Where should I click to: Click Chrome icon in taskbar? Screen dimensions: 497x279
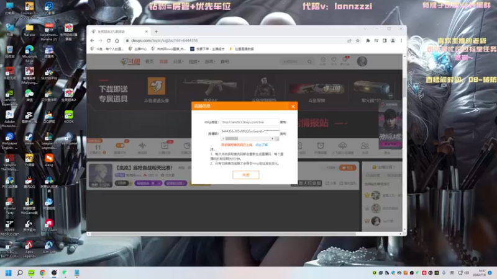tap(42, 273)
